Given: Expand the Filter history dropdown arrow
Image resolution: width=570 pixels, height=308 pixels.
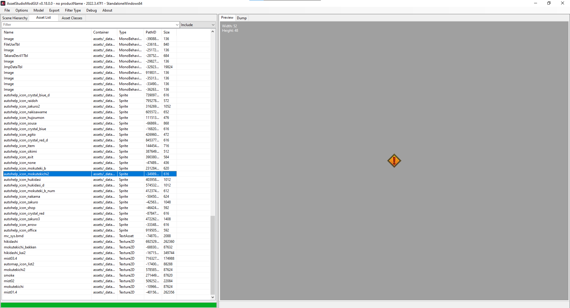Looking at the screenshot, I should point(177,25).
